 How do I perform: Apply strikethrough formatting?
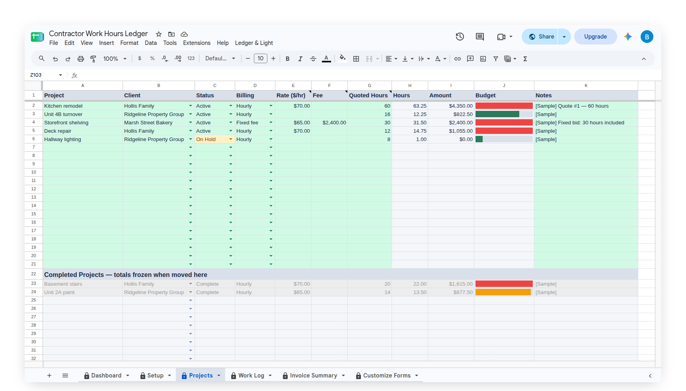click(x=313, y=59)
